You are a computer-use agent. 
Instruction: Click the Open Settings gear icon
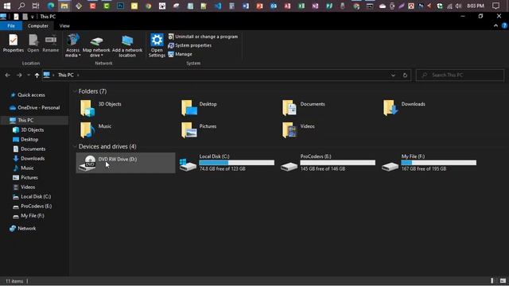157,41
